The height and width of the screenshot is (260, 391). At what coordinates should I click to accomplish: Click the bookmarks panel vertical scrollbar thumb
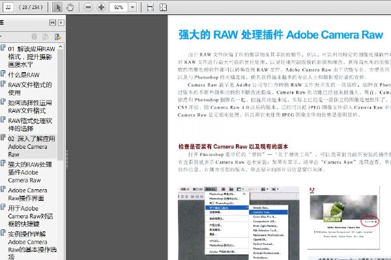pyautogui.click(x=61, y=105)
